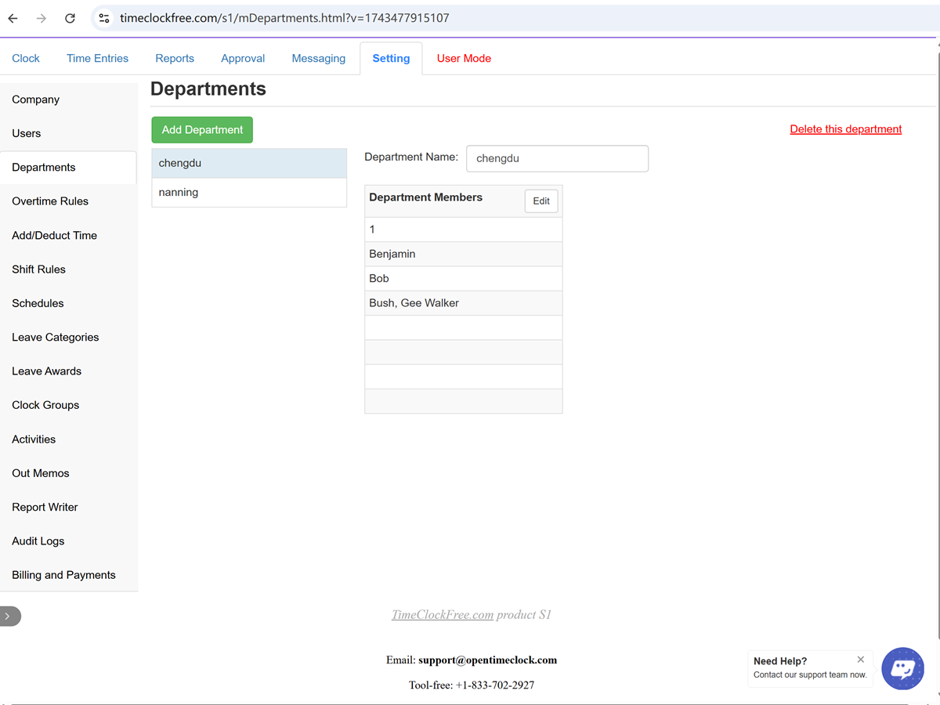940x705 pixels.
Task: Click the Add Department button
Action: [202, 129]
